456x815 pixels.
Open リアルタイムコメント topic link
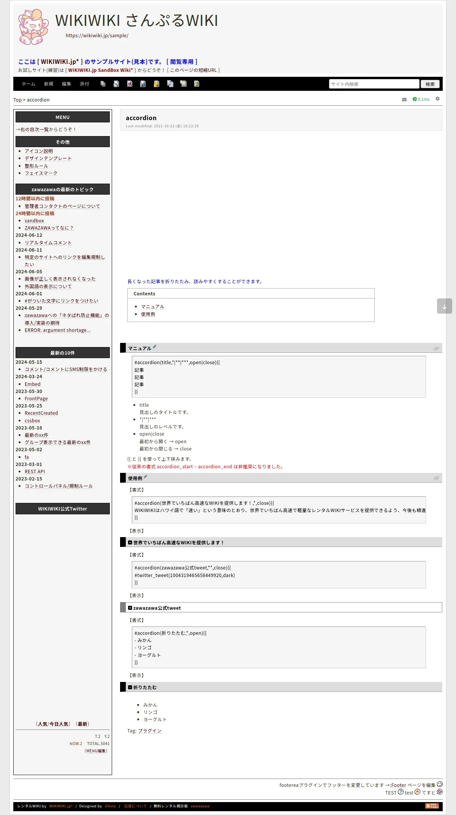pyautogui.click(x=48, y=243)
